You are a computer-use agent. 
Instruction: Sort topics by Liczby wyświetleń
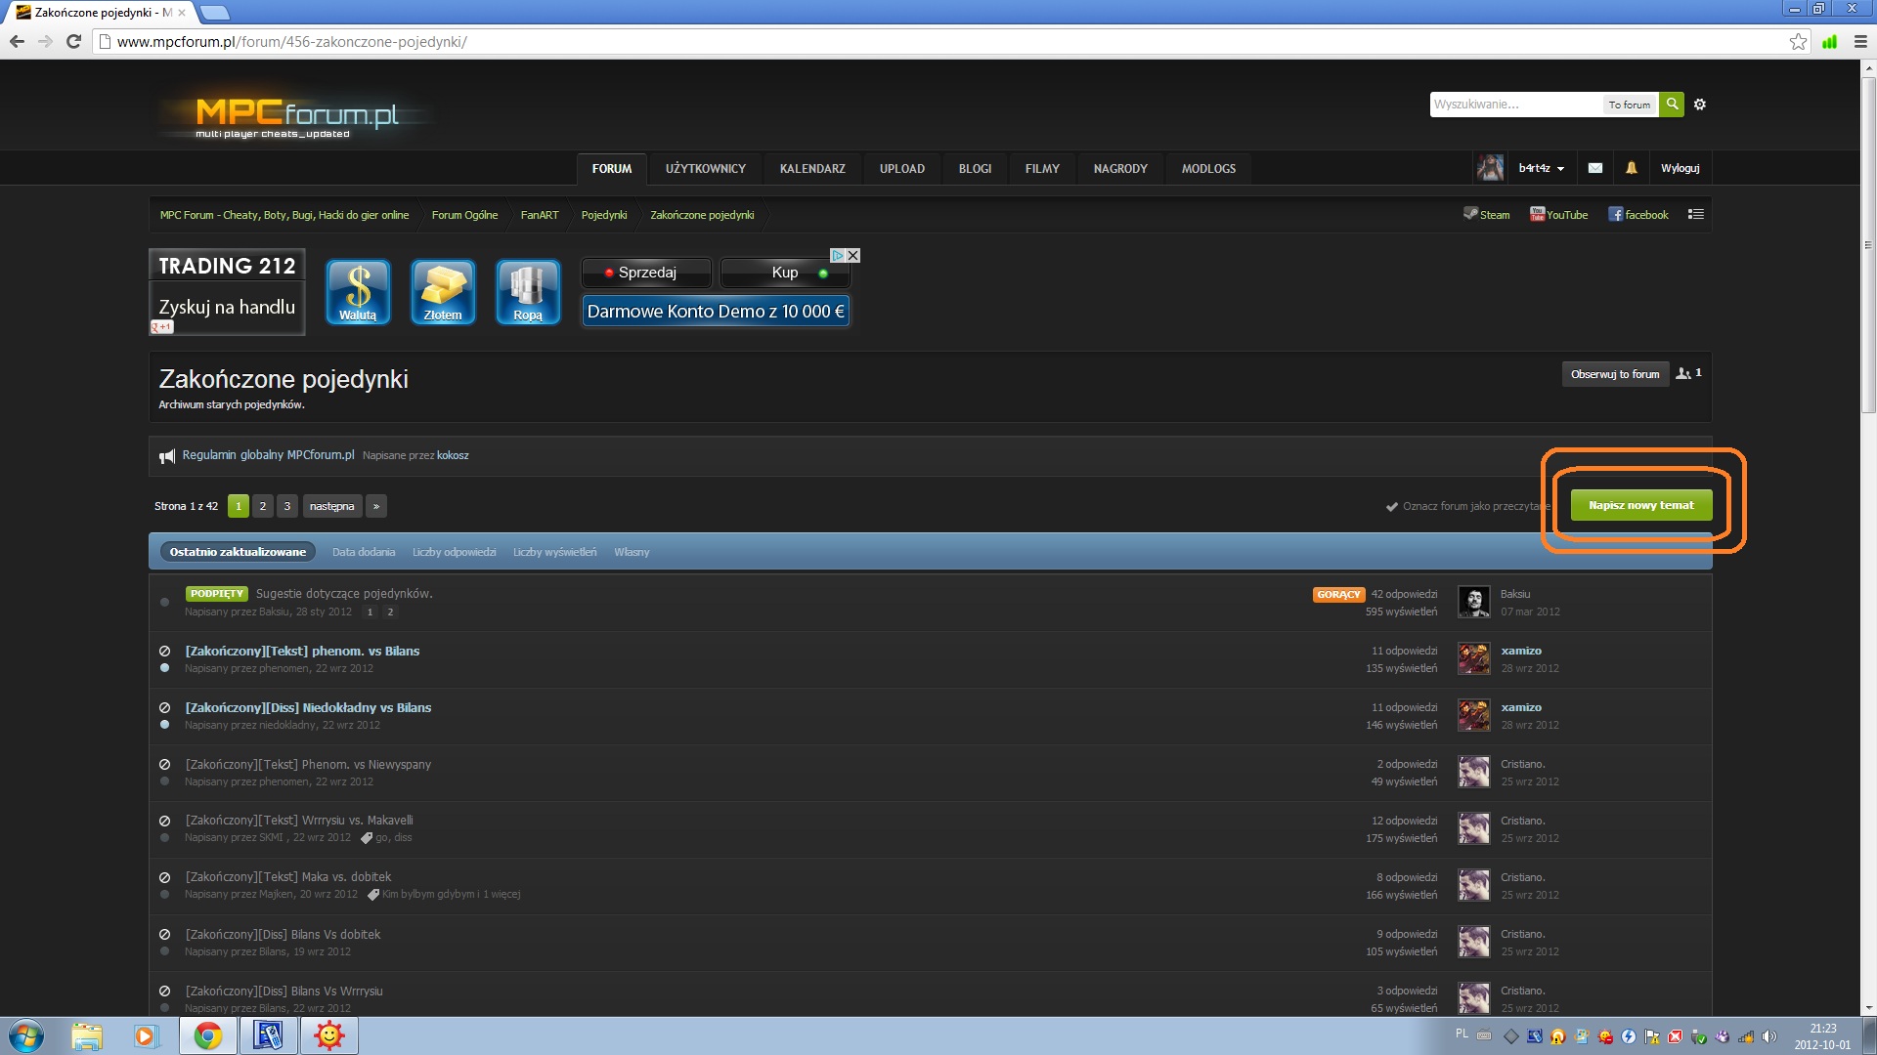tap(555, 552)
